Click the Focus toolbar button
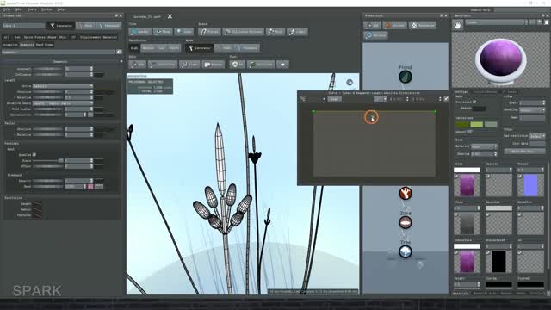The width and height of the screenshot is (551, 310). point(275,32)
